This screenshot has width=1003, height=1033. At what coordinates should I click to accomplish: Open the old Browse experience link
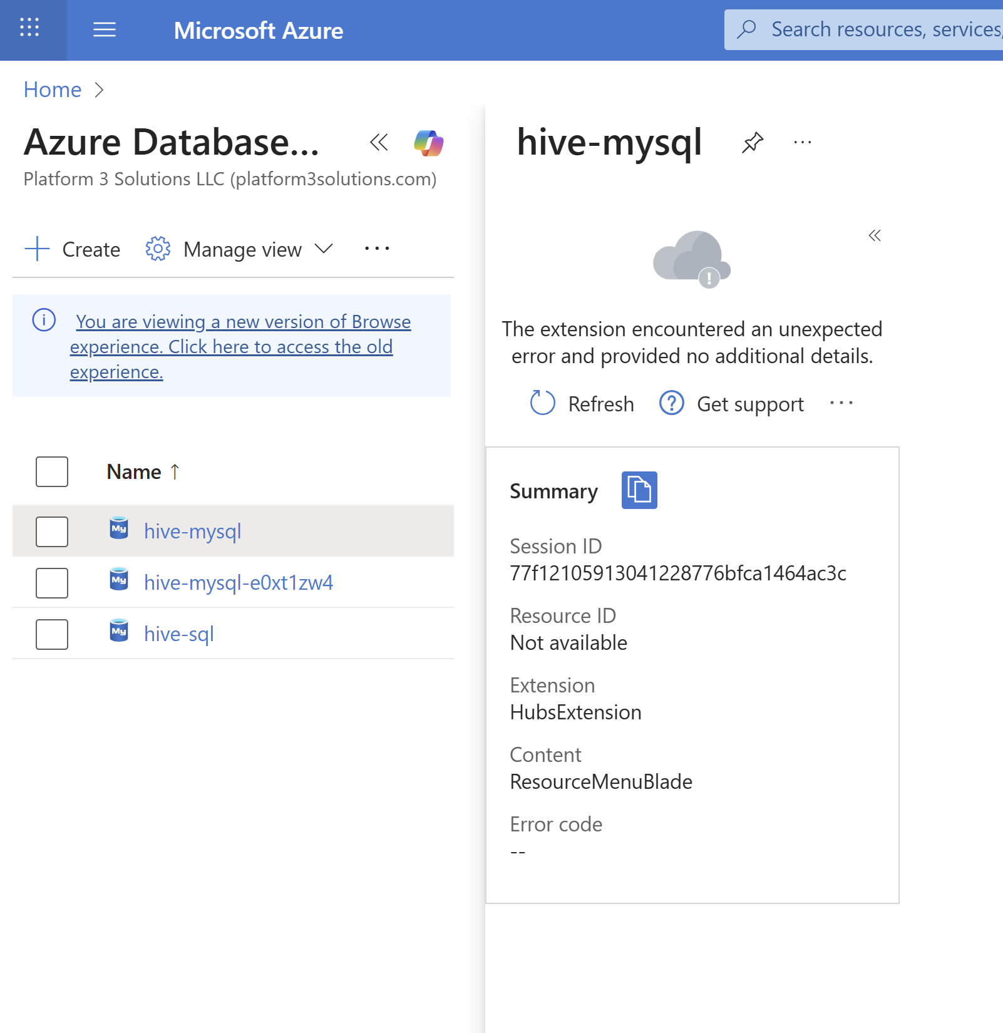[x=240, y=346]
